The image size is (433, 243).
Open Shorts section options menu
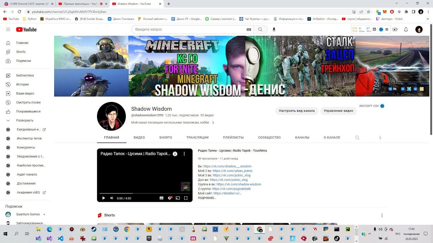coord(382,215)
